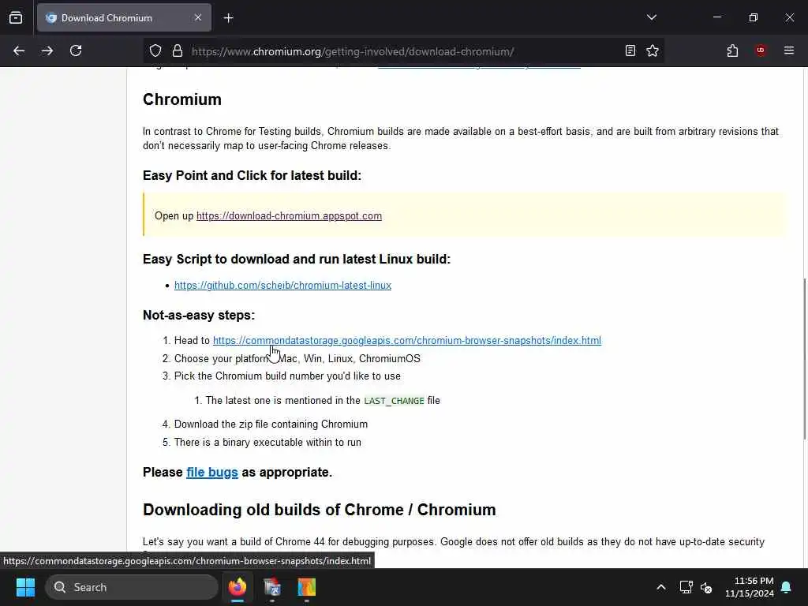Viewport: 808px width, 606px height.
Task: Open the second pinned taskbar app icon
Action: tap(272, 587)
